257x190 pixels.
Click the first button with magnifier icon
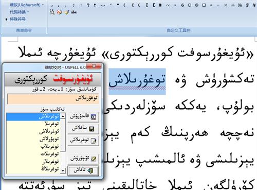click(83, 117)
